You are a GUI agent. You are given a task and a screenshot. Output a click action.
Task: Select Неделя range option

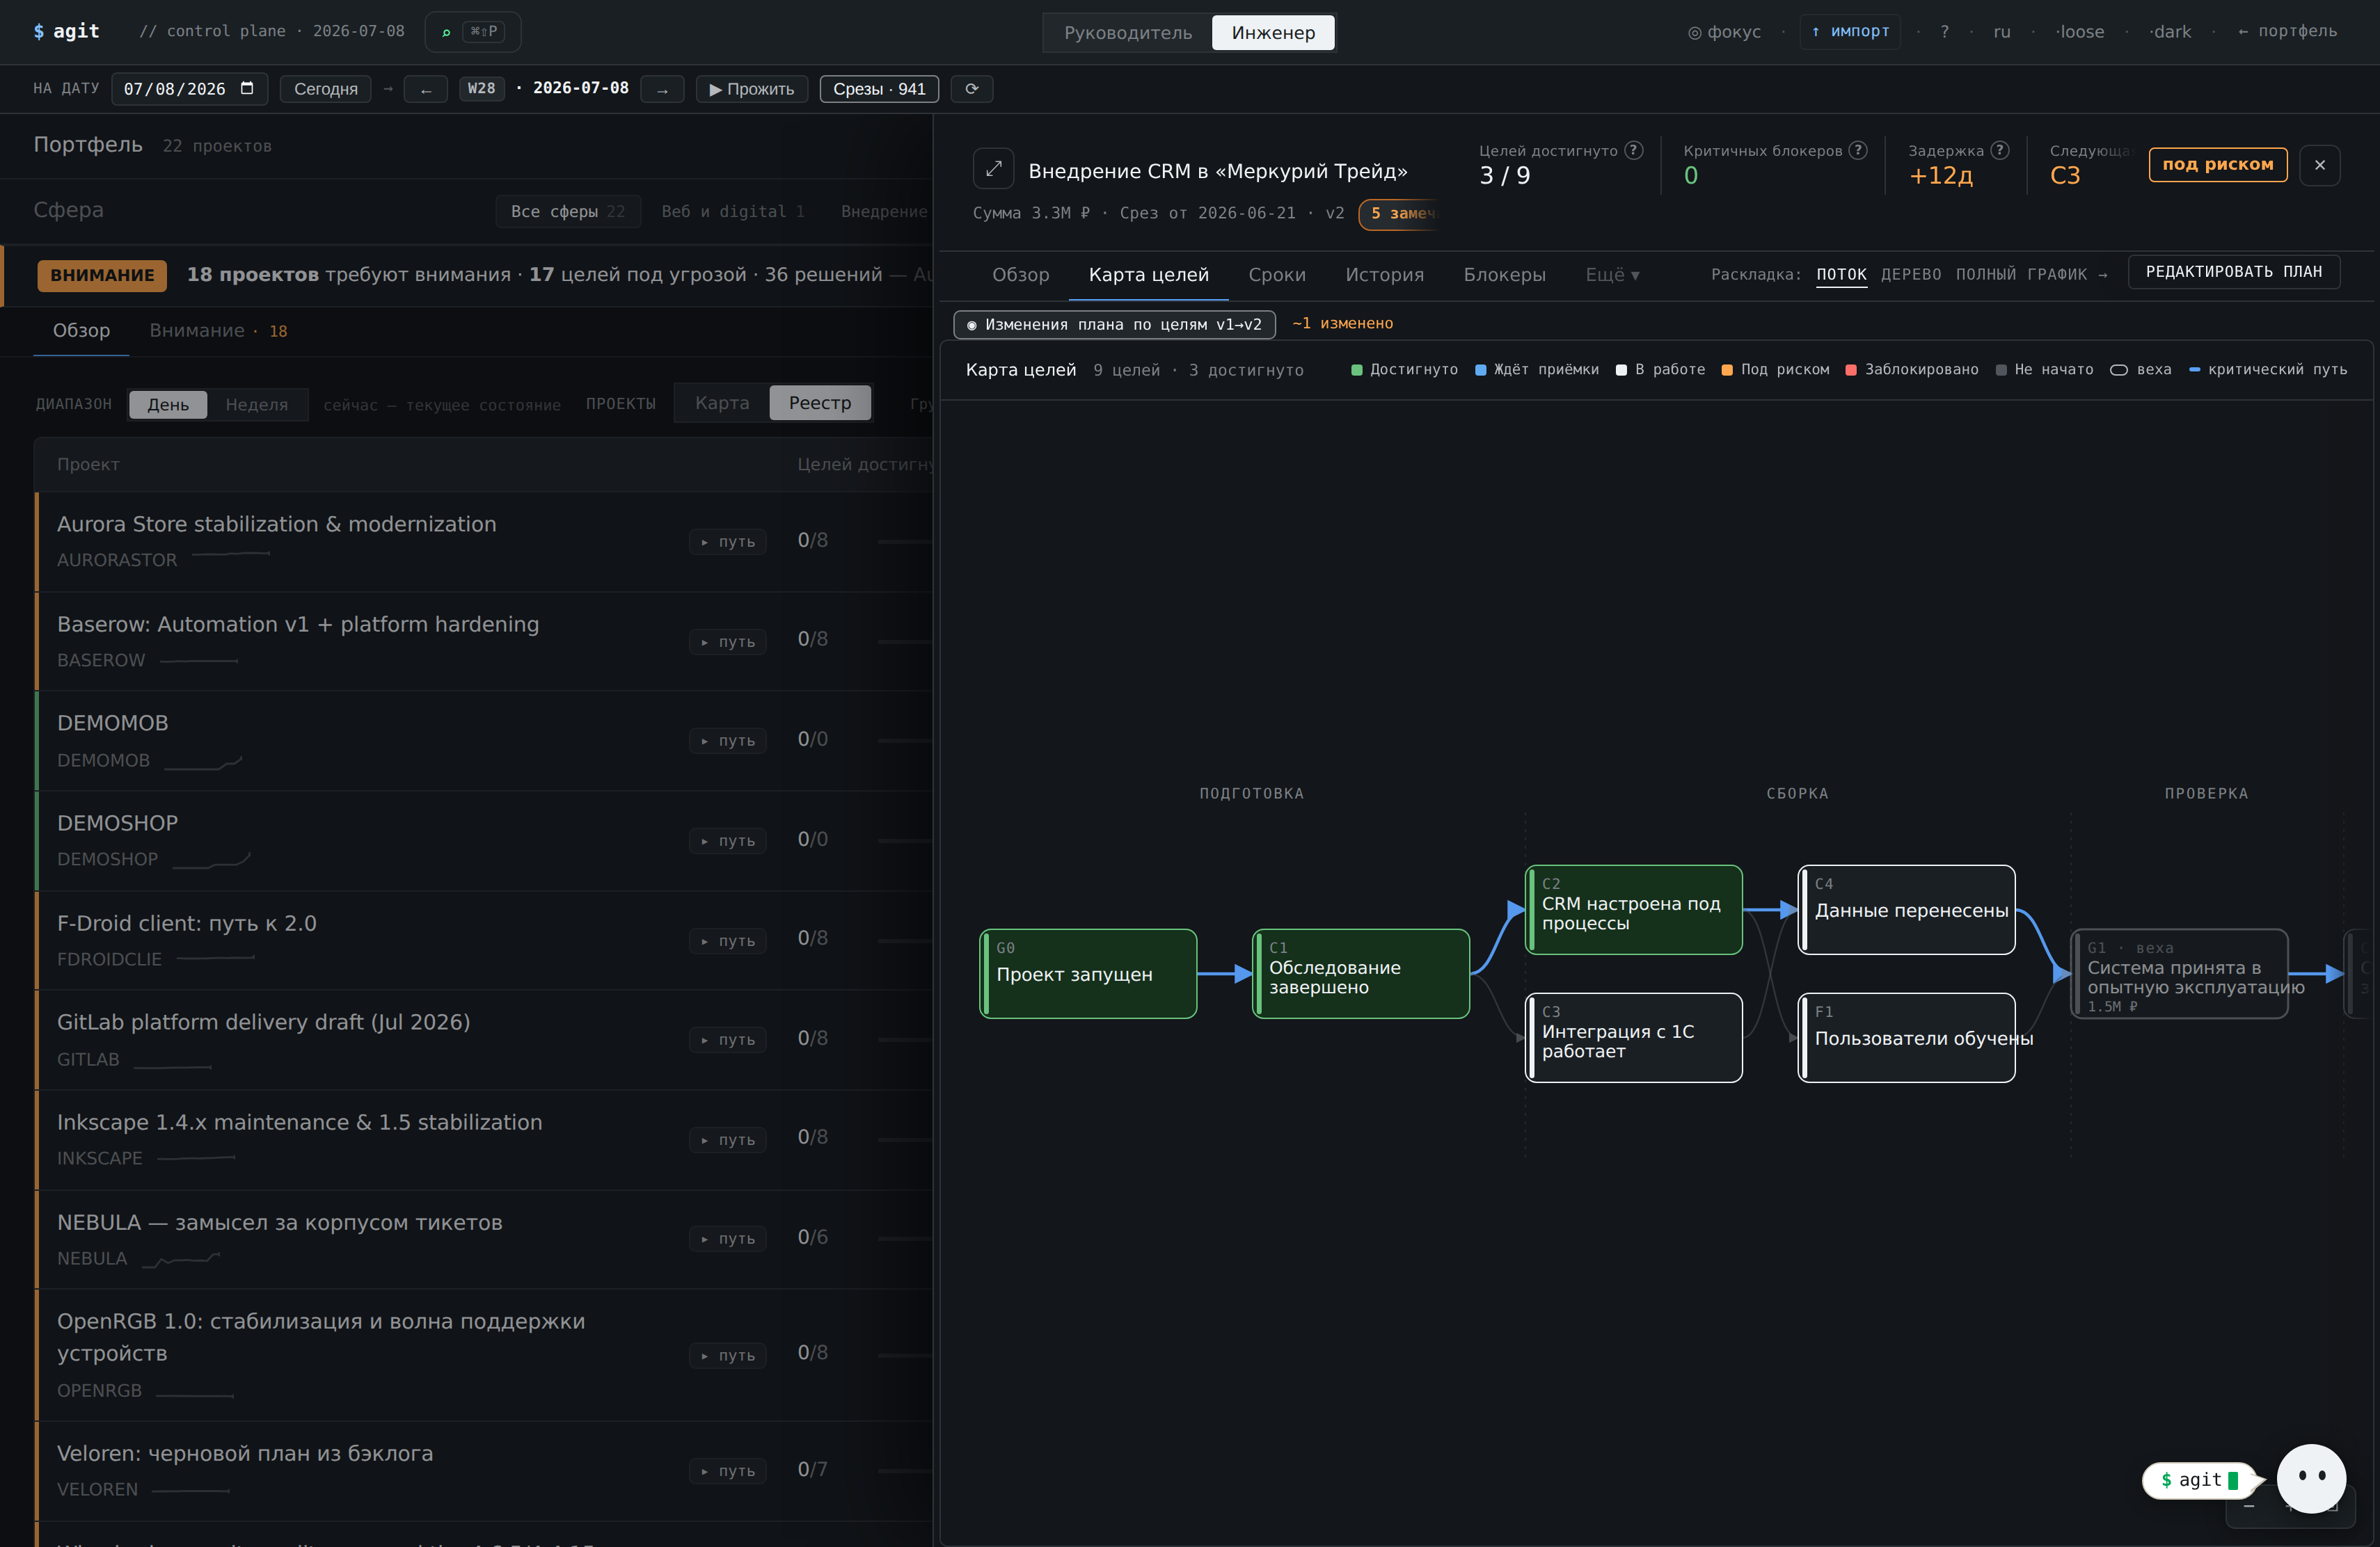(x=257, y=405)
